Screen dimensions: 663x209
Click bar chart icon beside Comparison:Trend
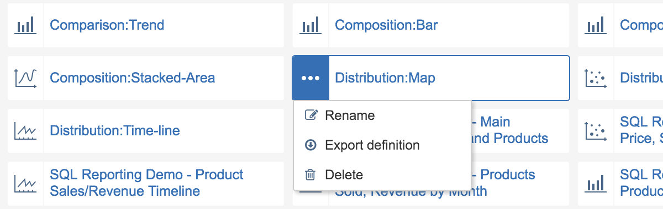(x=25, y=25)
